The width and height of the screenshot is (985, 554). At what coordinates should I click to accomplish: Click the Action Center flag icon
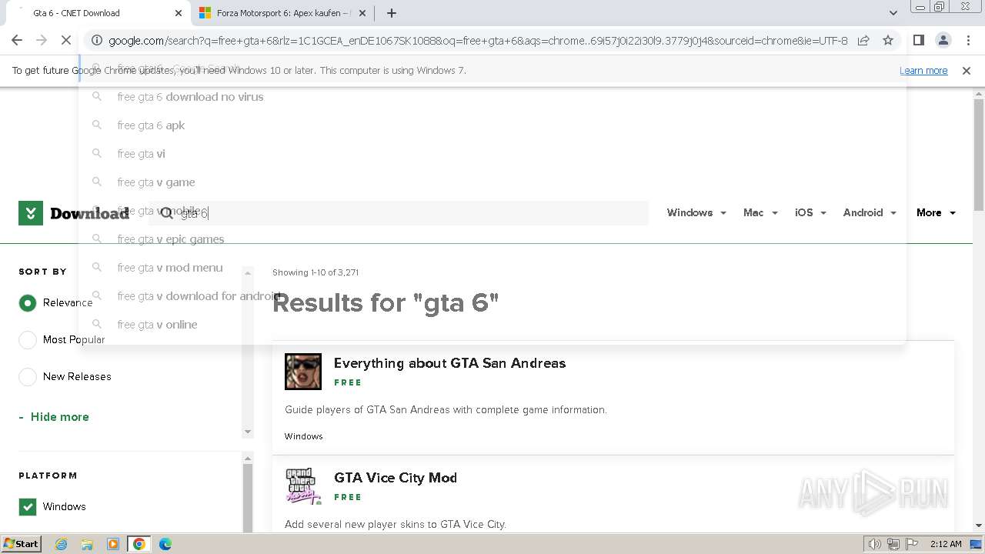click(912, 544)
